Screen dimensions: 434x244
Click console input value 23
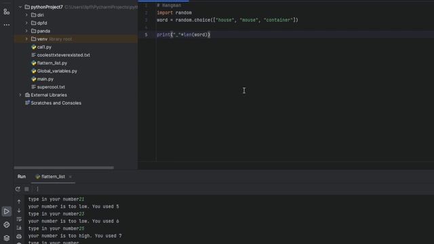81,214
